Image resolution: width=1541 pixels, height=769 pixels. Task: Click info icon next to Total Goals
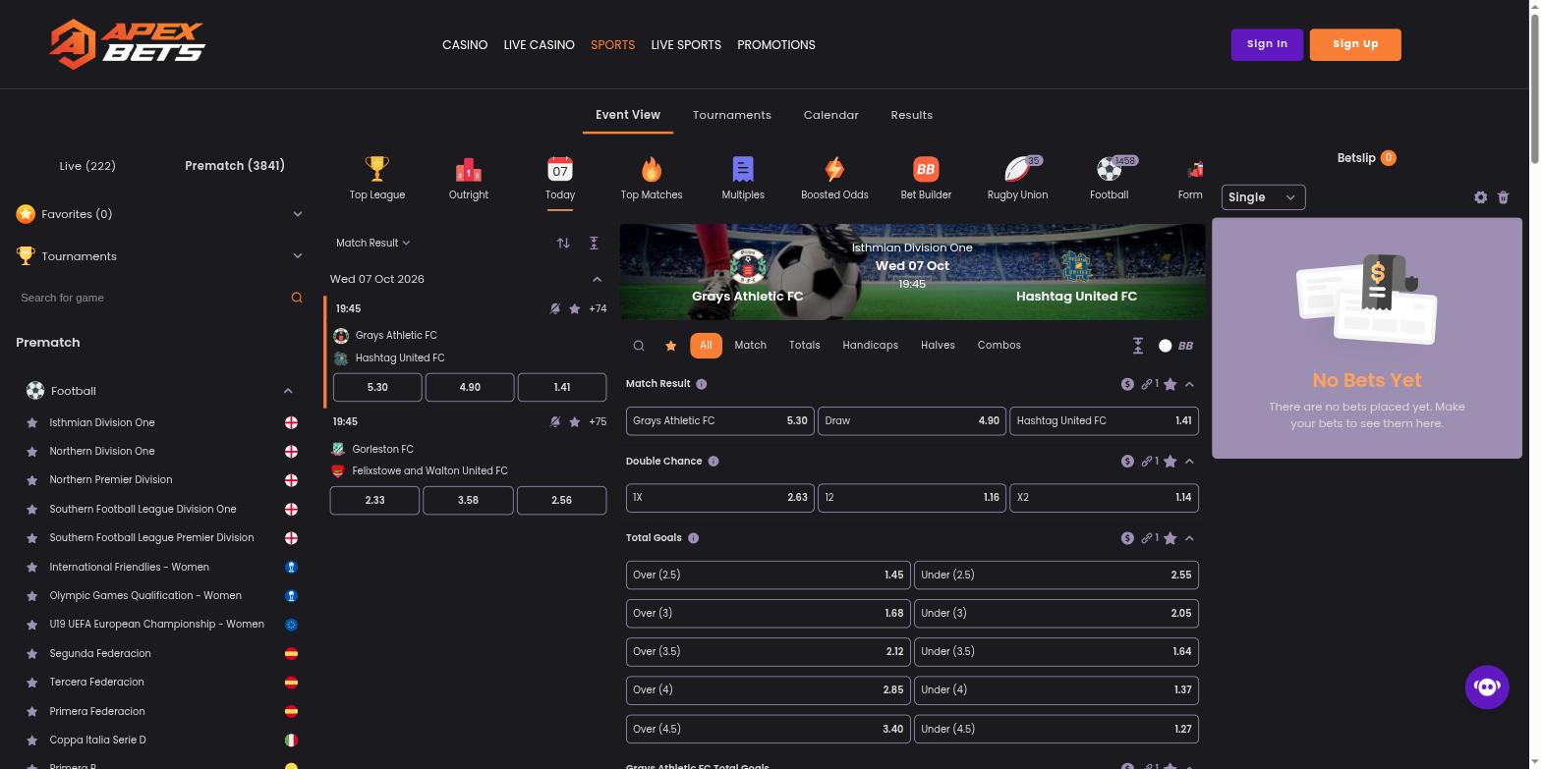click(693, 538)
